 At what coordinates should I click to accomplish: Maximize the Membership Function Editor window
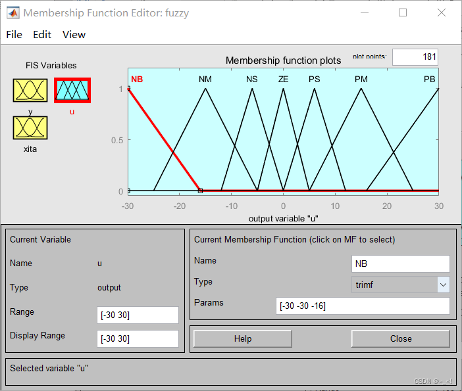403,12
